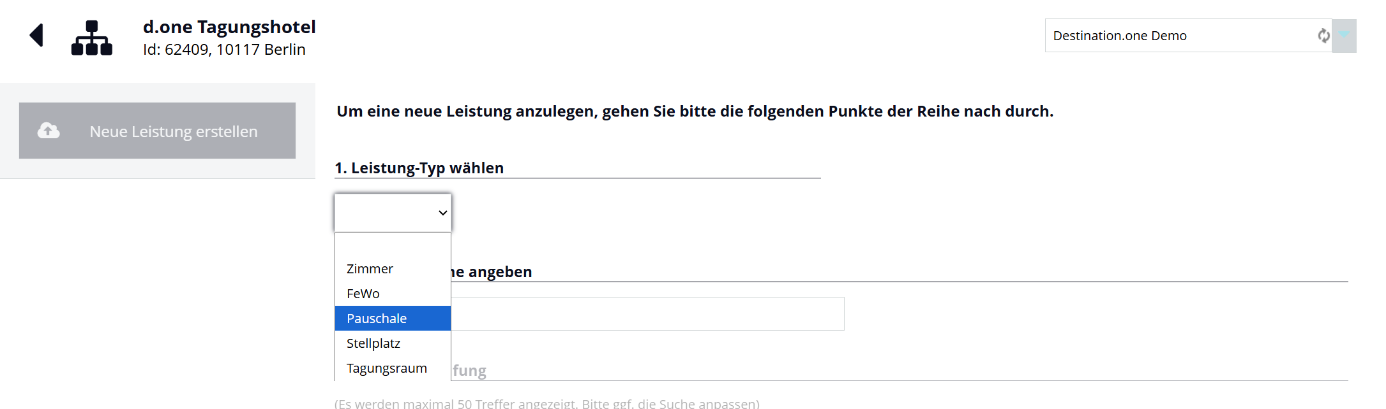The image size is (1386, 409).
Task: Expand the Destination.one Demo dropdown arrow
Action: tap(1344, 36)
